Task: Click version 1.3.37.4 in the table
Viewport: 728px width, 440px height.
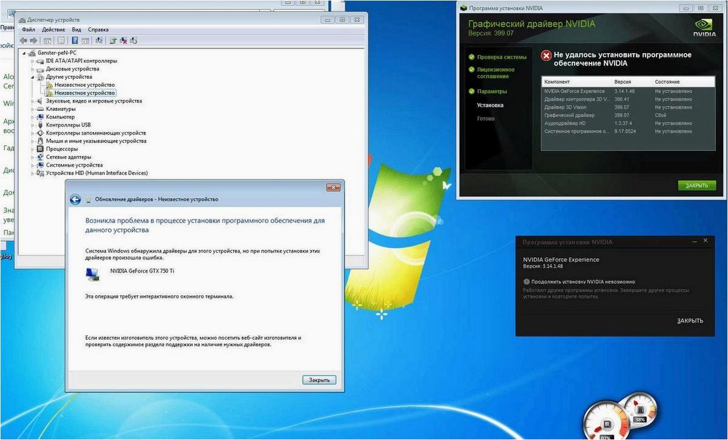Action: click(x=622, y=123)
